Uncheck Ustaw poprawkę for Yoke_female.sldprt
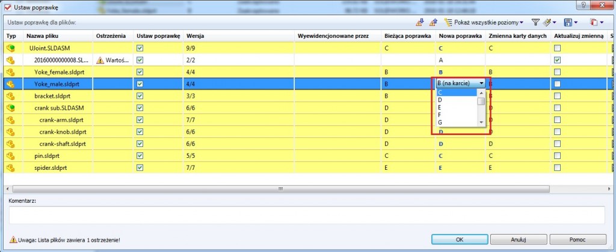Viewport: 616px width, 252px height. (140, 72)
